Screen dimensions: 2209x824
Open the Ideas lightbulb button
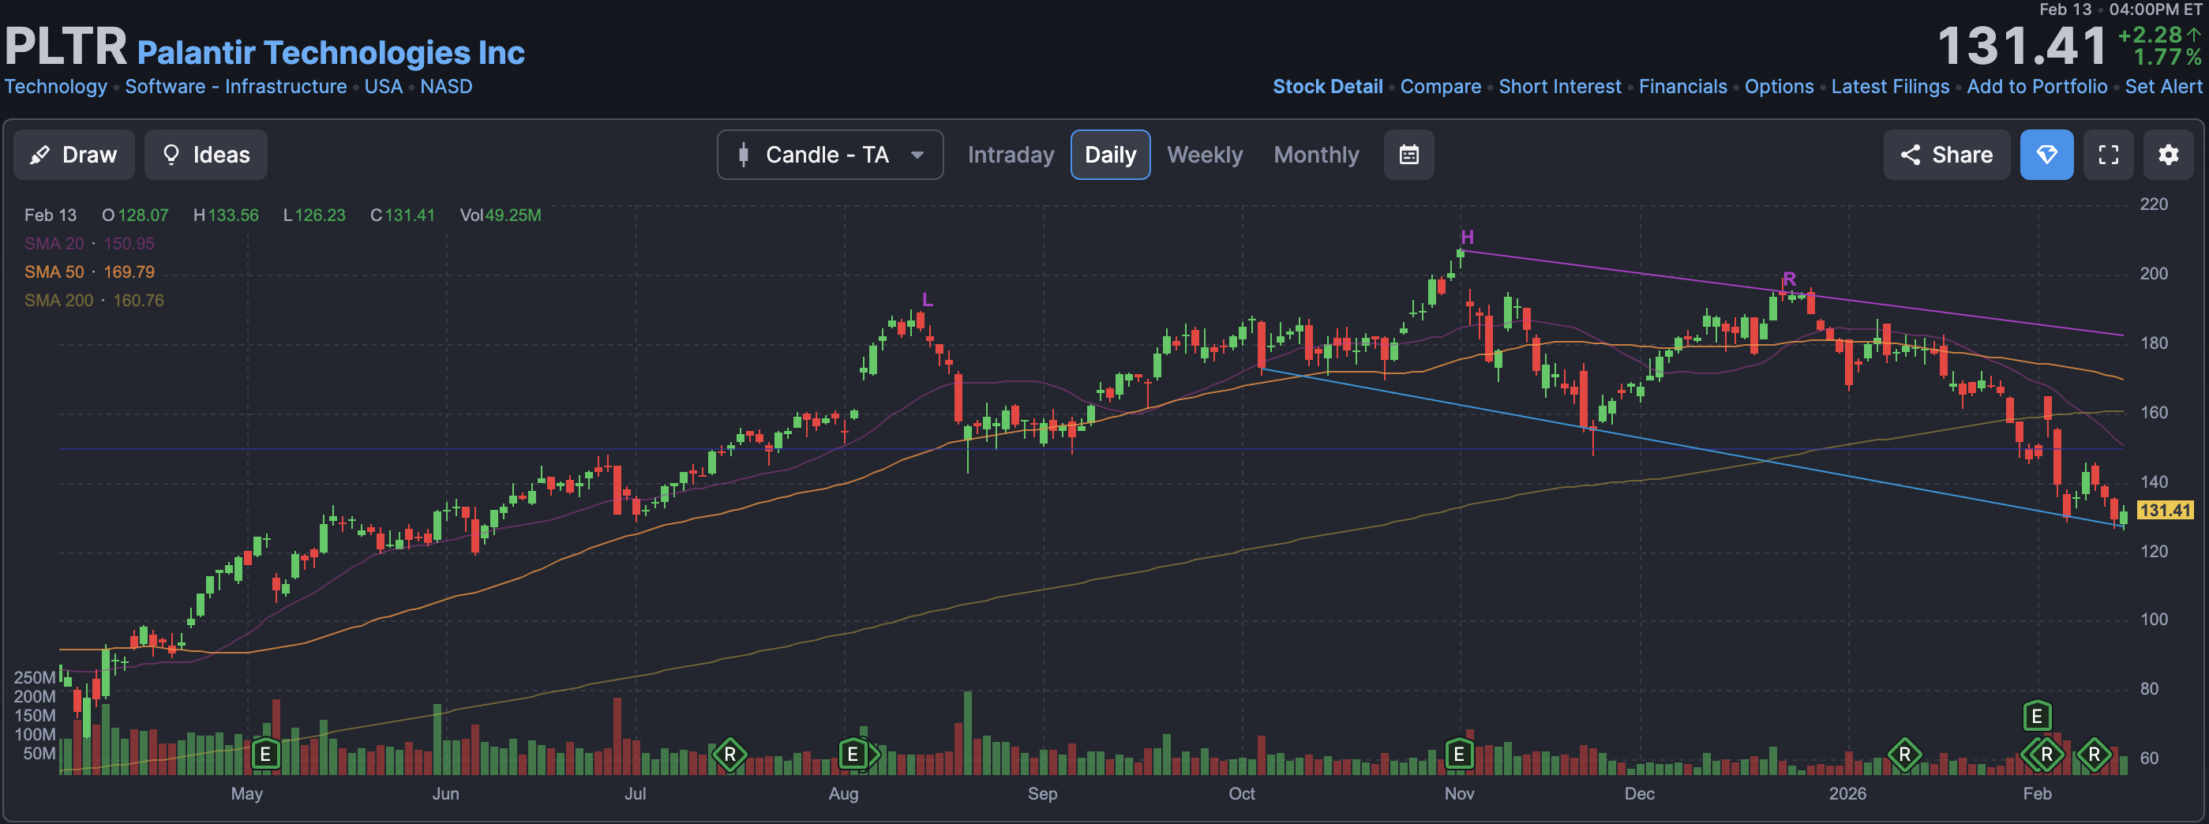coord(206,155)
